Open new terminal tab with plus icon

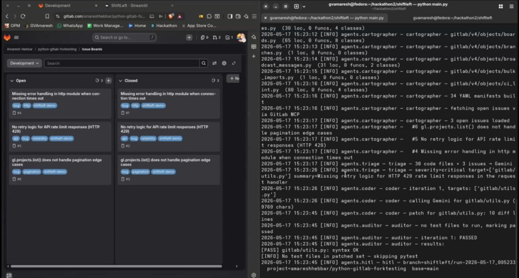click(296, 6)
